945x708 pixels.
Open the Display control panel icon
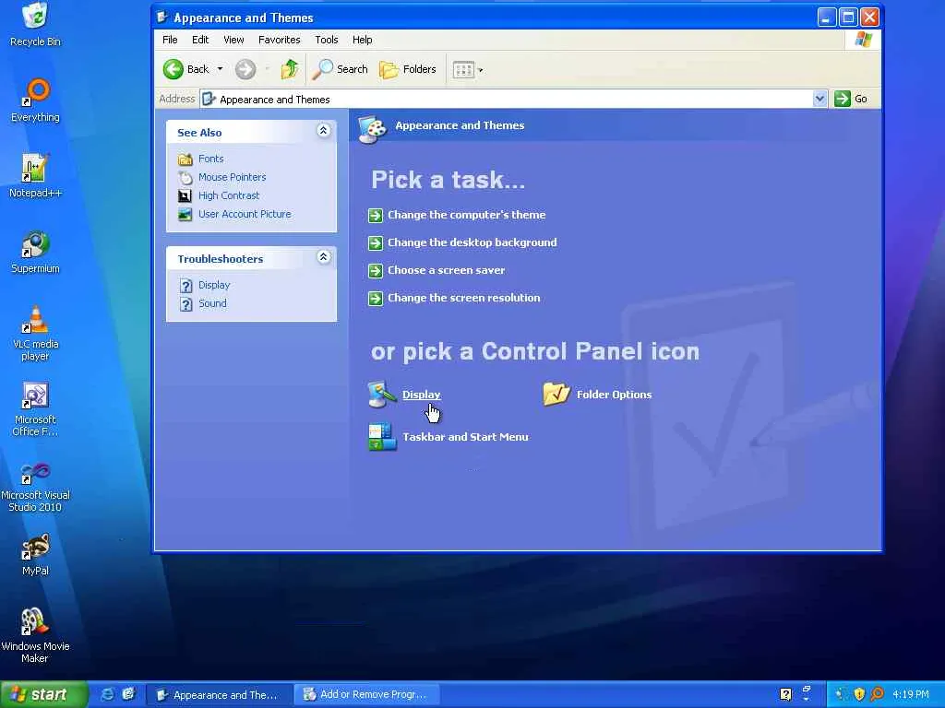tap(381, 395)
